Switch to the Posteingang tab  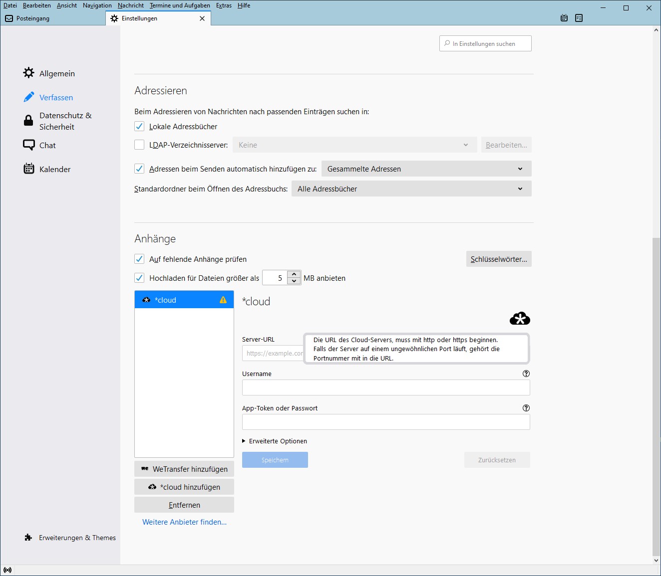coord(33,18)
